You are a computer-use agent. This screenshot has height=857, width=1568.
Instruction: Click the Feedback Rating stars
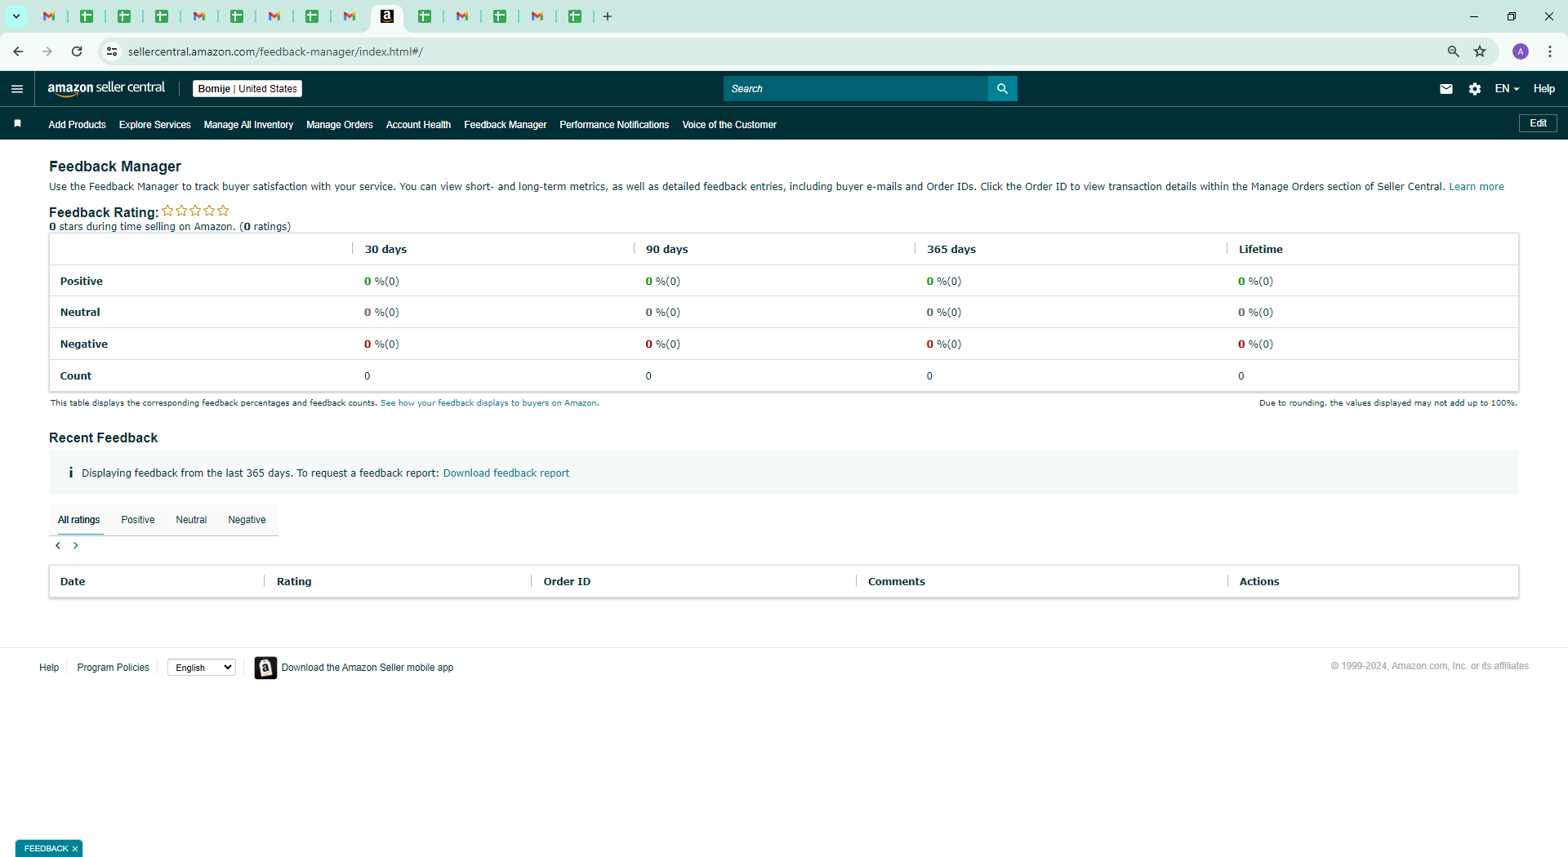[x=195, y=211]
